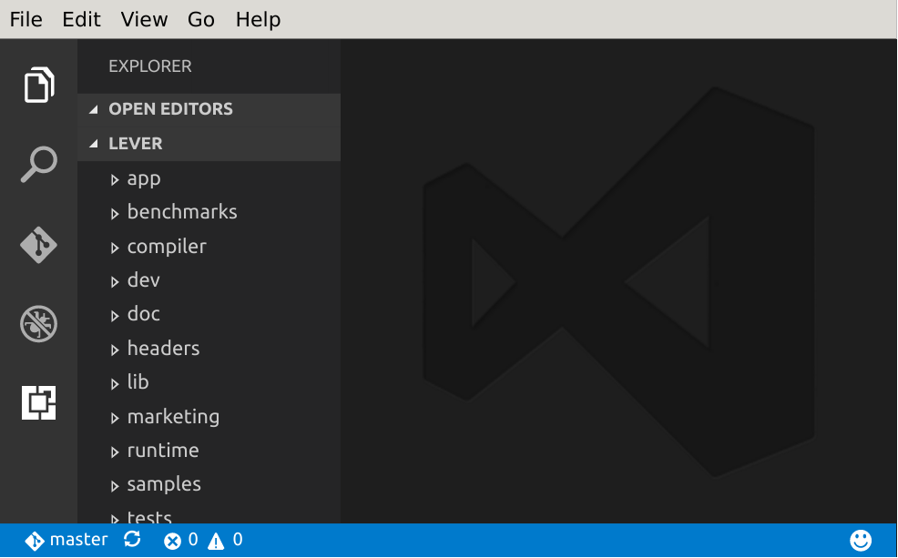Select the marketing folder
This screenshot has width=898, height=558.
point(173,417)
